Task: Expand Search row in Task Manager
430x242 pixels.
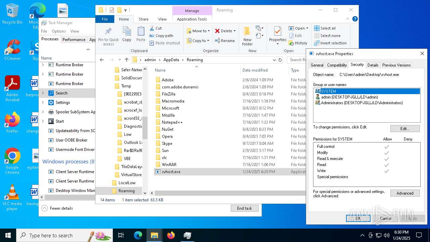Action: 43,93
